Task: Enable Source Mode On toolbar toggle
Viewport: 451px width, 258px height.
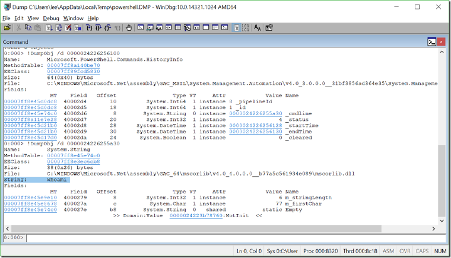Action: pos(236,28)
